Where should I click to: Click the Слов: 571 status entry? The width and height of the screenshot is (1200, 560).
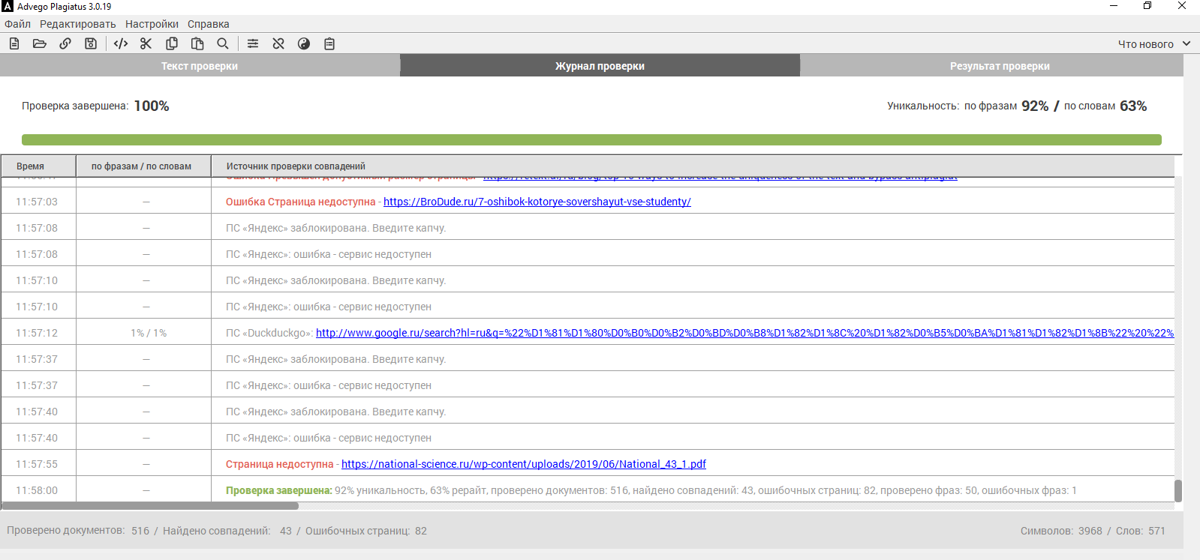pyautogui.click(x=1141, y=531)
